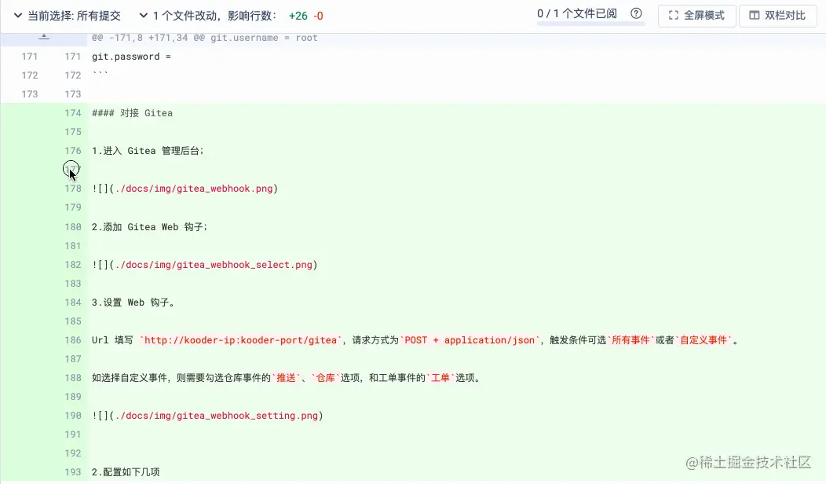This screenshot has height=484, width=826.
Task: Click the http://kooder-ip:kooder-port/gitea URL text
Action: coord(240,340)
